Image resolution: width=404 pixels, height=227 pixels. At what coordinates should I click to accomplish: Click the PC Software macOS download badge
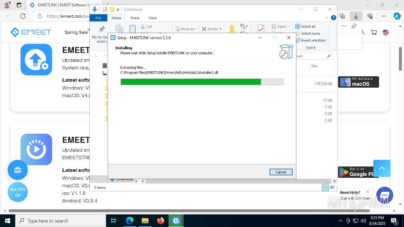[x=359, y=82]
